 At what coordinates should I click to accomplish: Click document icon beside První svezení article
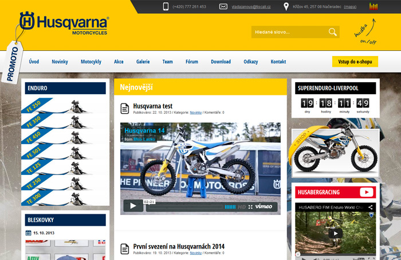[125, 249]
